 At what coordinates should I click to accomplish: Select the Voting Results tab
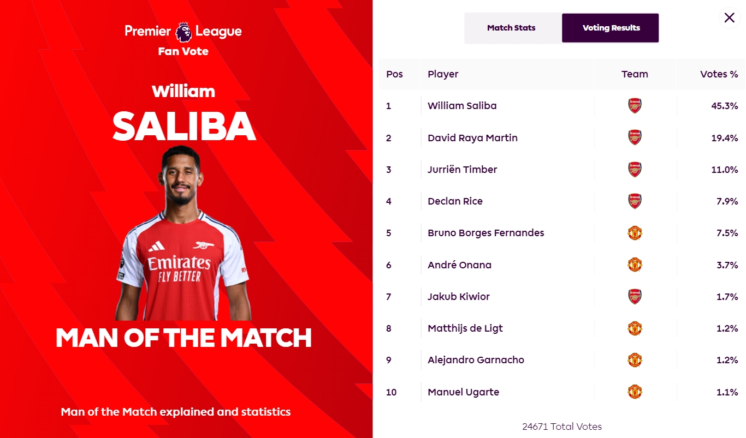click(x=611, y=28)
